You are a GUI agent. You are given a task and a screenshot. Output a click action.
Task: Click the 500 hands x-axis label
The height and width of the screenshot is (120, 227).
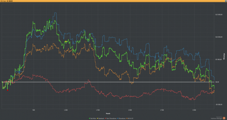point(34,110)
